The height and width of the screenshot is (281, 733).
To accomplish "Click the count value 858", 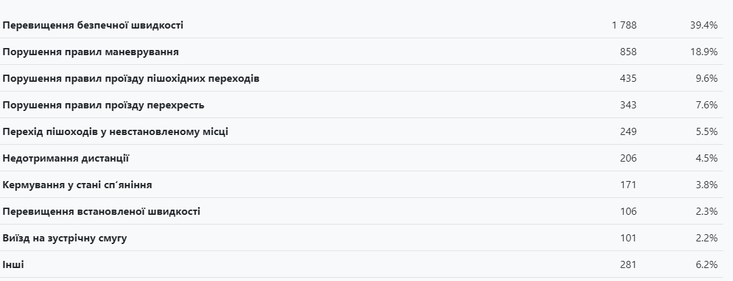I will click(628, 52).
